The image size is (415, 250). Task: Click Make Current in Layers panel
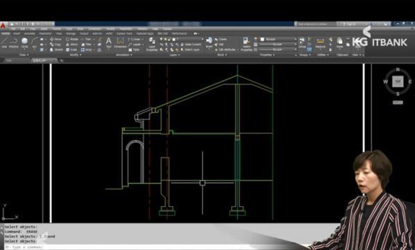coord(191,44)
